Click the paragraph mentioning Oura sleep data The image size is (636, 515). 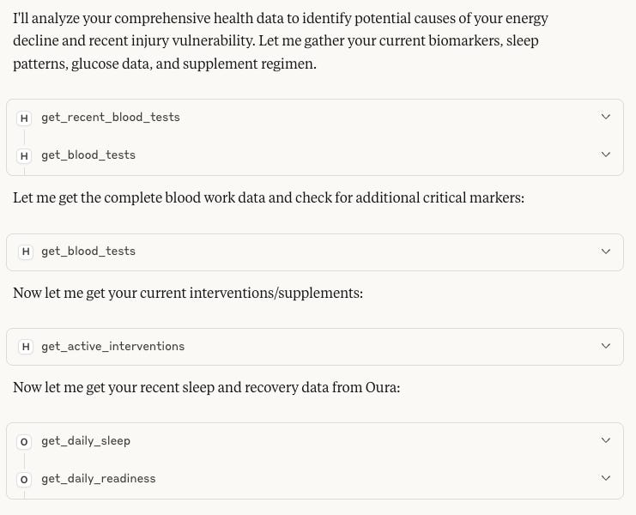coord(207,387)
